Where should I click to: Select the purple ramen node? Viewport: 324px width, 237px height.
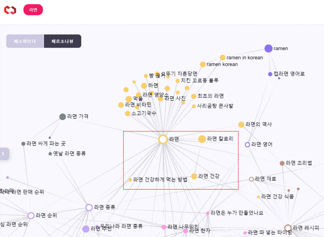pos(268,48)
